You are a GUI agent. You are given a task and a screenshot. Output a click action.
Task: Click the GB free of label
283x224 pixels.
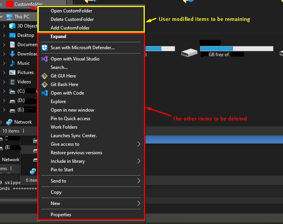click(219, 55)
